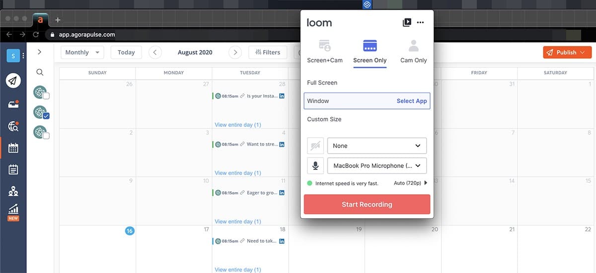Viewport: 596px width, 273px height.
Task: Expand the sidebar with chevron arrow
Action: tap(40, 52)
